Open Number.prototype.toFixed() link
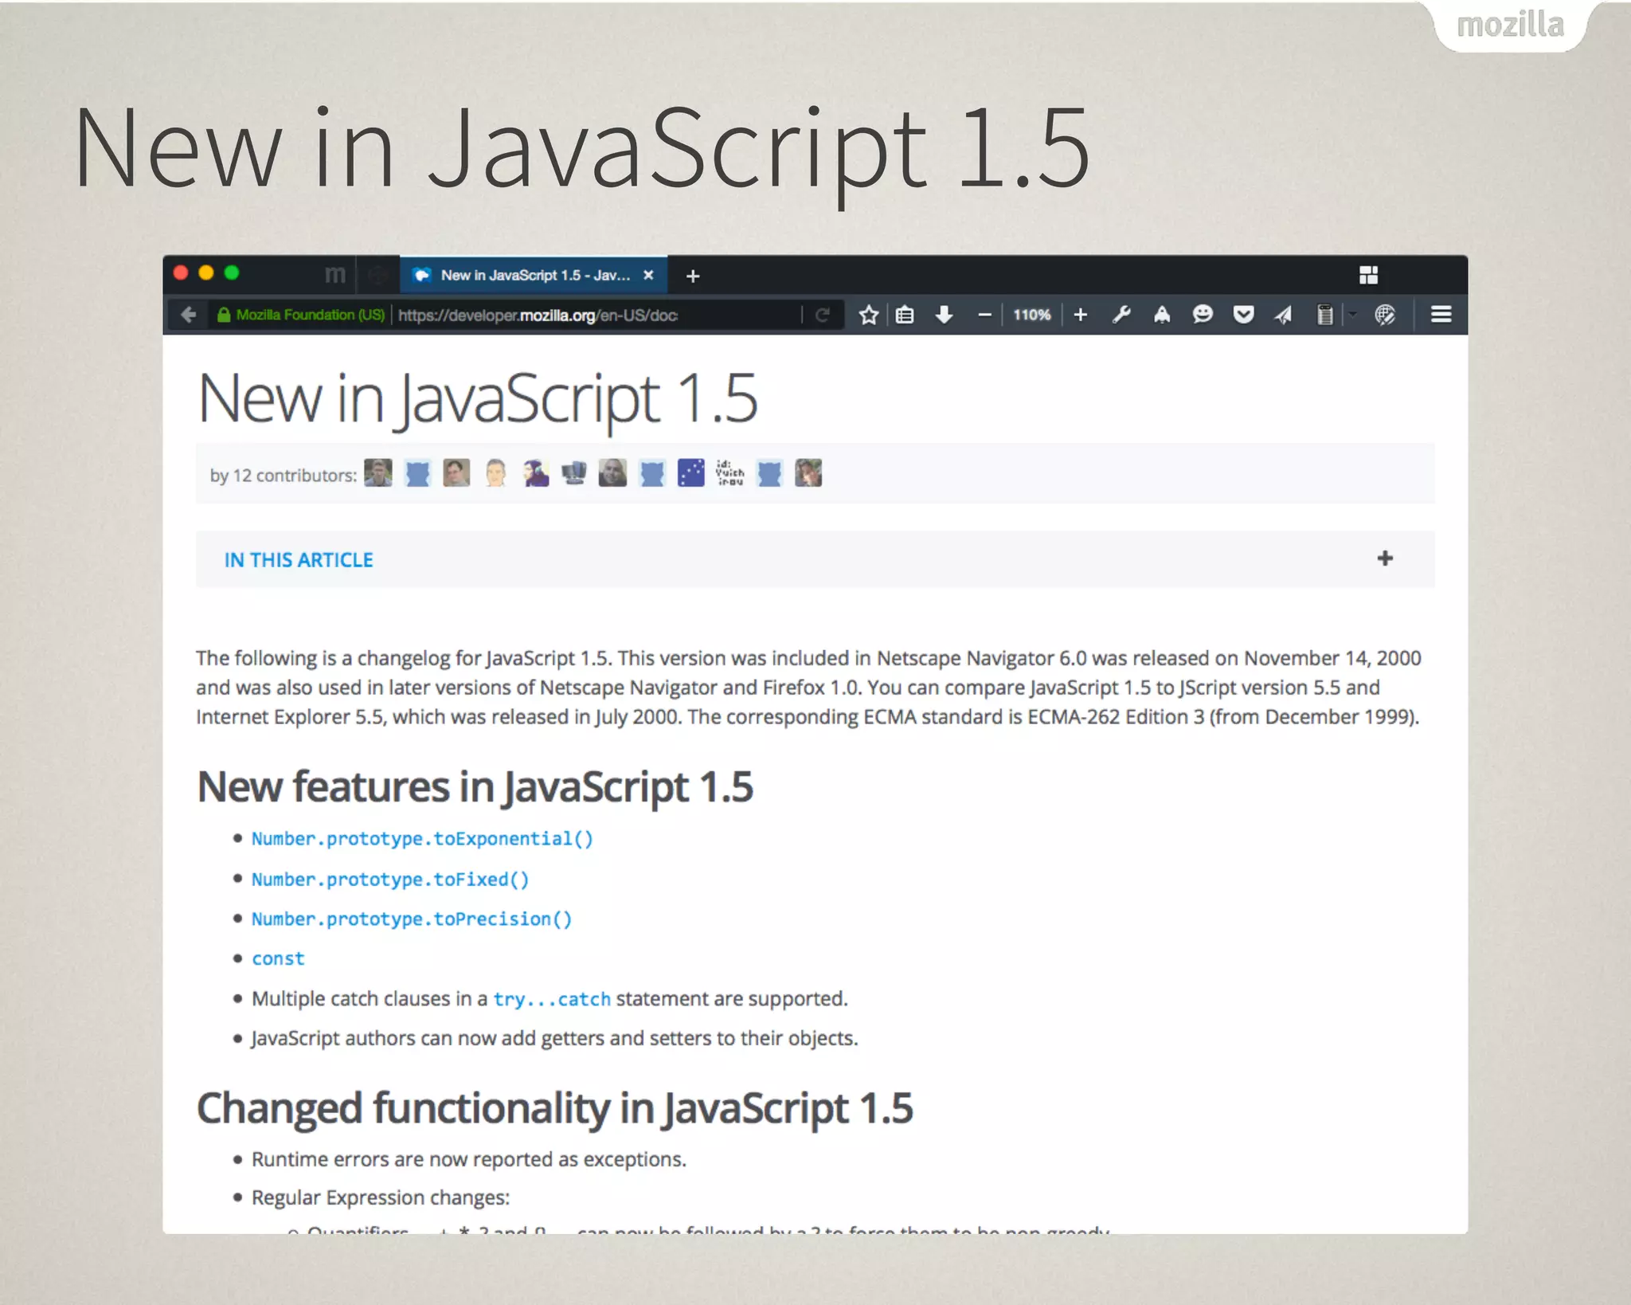The image size is (1631, 1305). (x=390, y=880)
